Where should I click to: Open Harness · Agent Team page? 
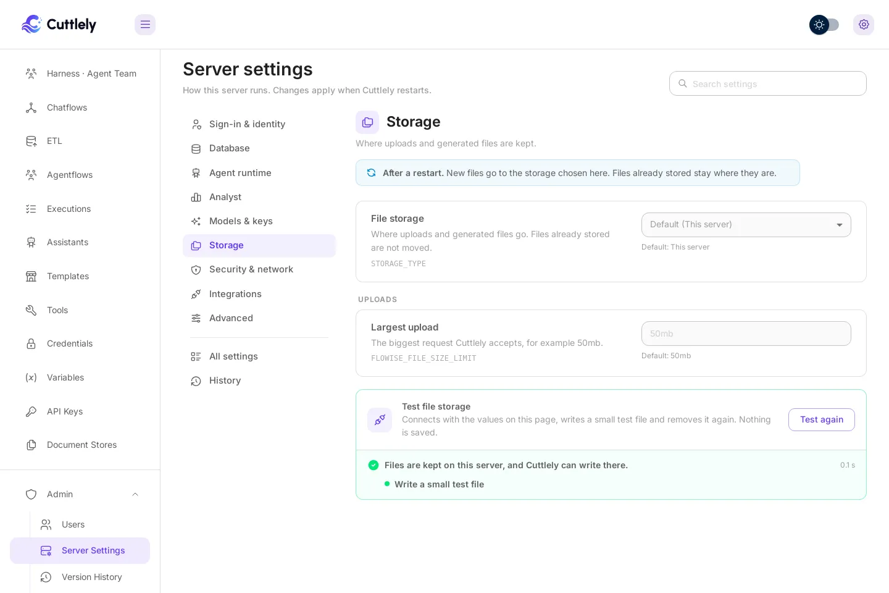(80, 74)
